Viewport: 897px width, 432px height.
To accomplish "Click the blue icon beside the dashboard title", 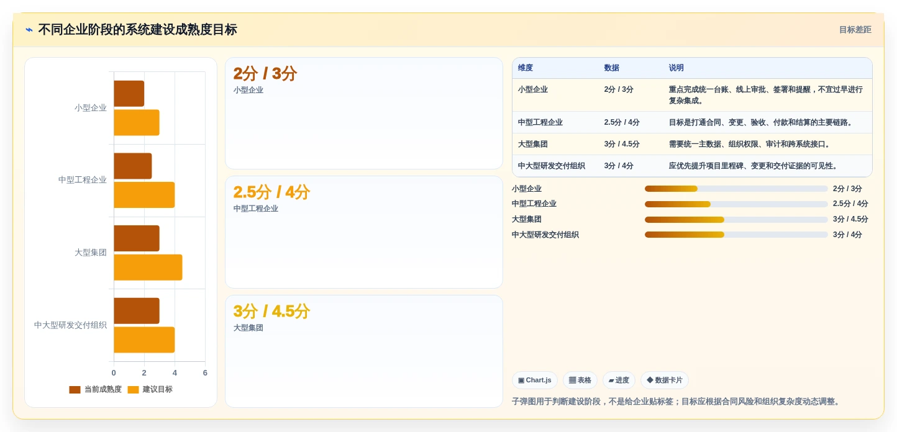I will [29, 30].
